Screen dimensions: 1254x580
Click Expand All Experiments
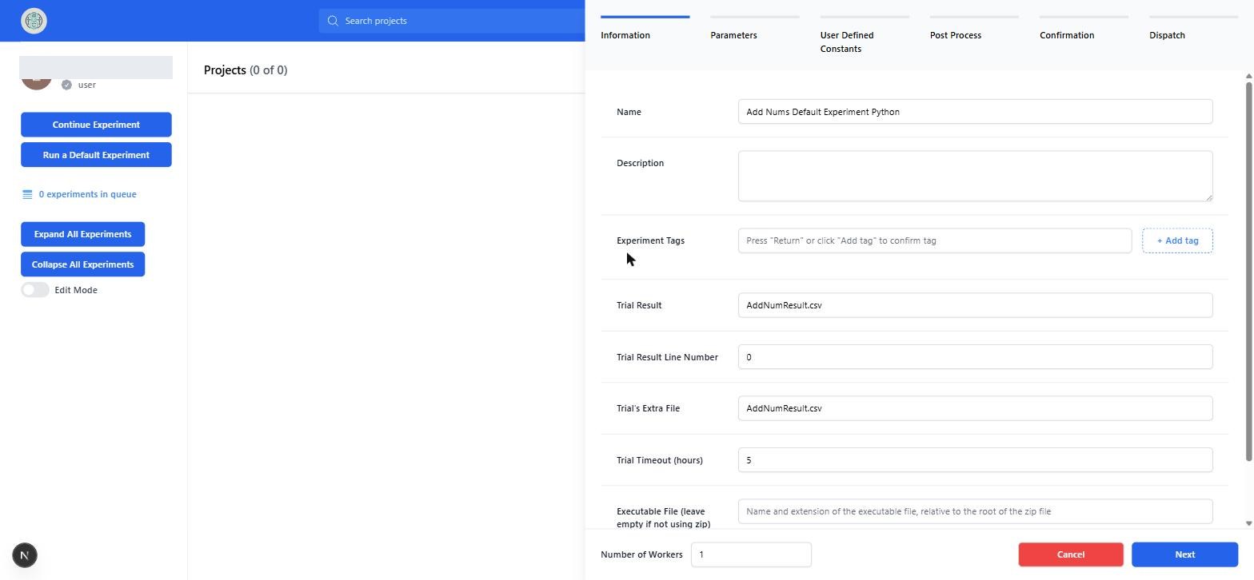pos(82,234)
